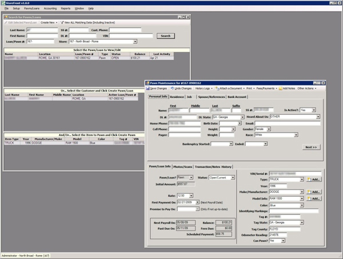Expand the Status Open/Current dropdown

pyautogui.click(x=233, y=178)
